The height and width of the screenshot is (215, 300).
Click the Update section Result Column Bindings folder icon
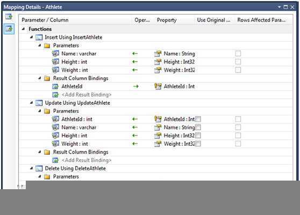tap(47, 152)
